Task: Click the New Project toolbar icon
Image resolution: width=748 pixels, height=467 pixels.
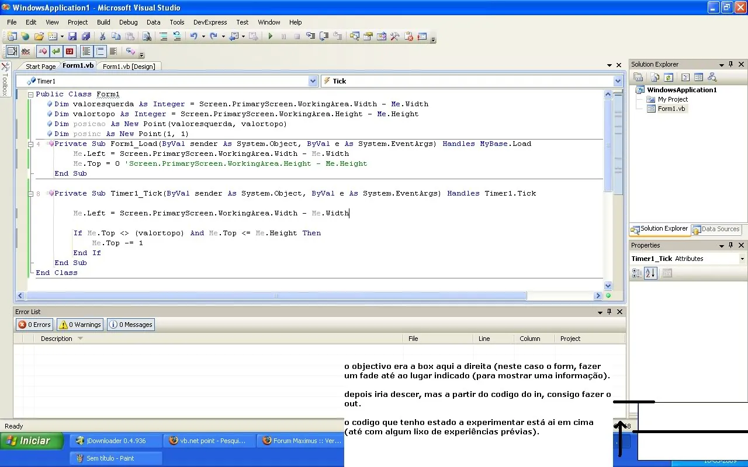Action: pos(12,36)
